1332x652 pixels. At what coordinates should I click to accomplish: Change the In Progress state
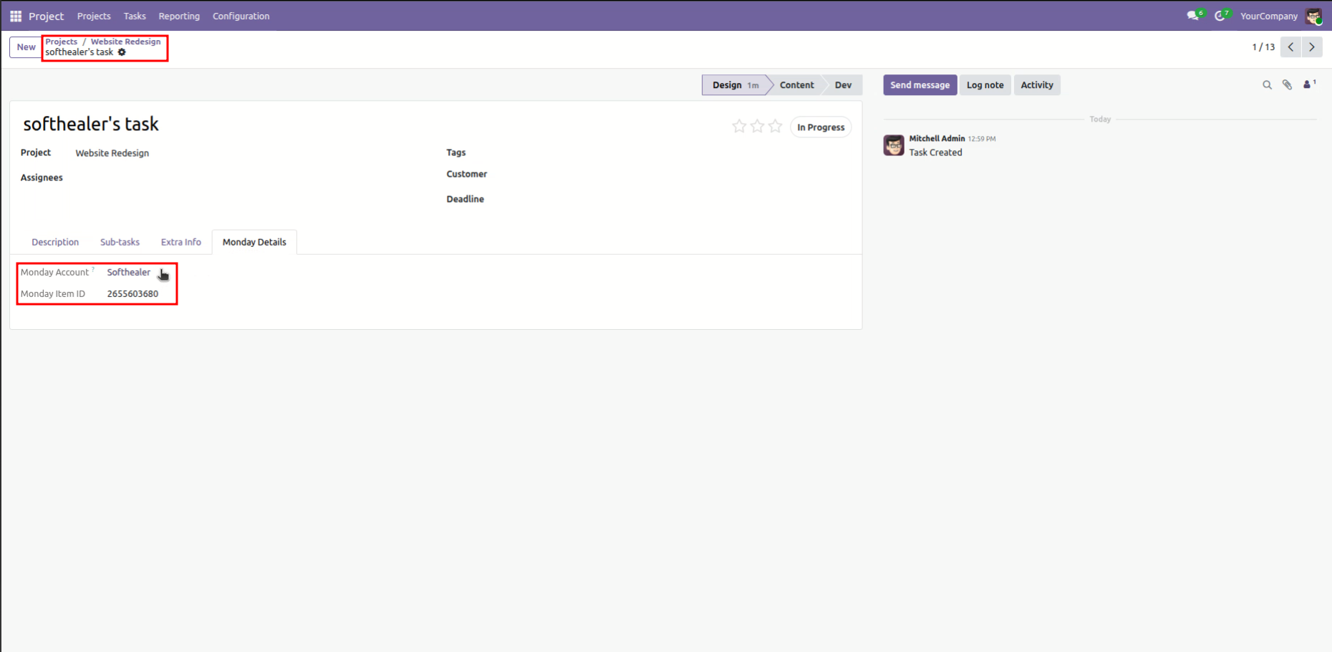(x=821, y=127)
